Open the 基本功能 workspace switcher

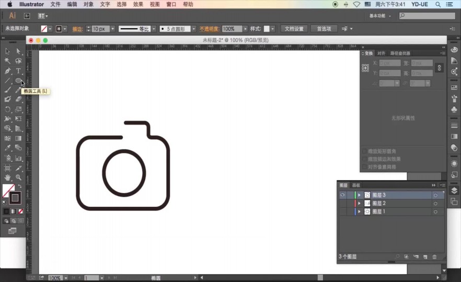380,16
